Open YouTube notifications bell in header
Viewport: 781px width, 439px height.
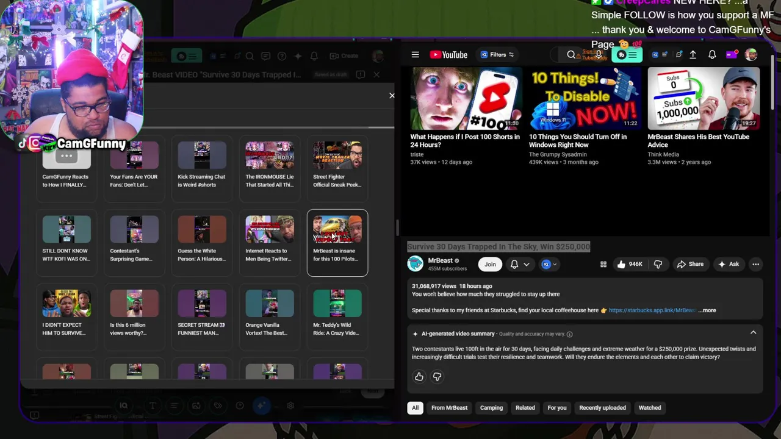(712, 55)
